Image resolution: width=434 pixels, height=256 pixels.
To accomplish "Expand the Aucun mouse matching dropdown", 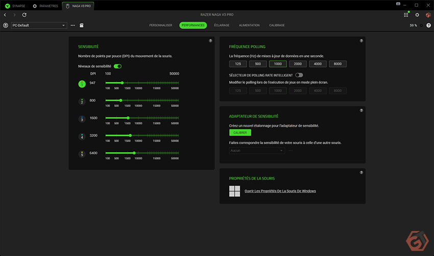I will click(x=257, y=150).
